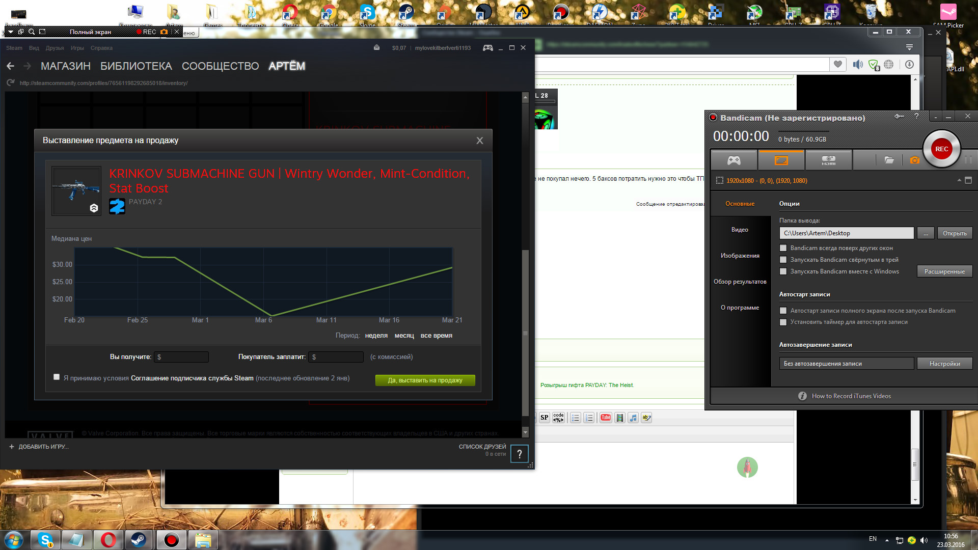This screenshot has width=978, height=550.
Task: Open Bandicam output folder icon
Action: 889,160
